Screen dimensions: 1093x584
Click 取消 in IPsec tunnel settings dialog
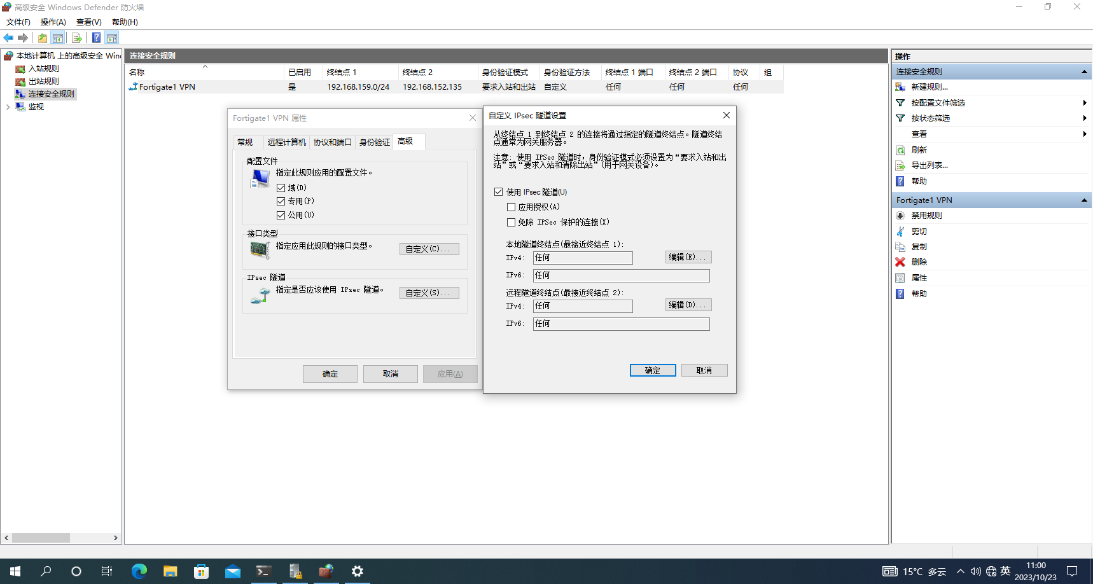704,371
